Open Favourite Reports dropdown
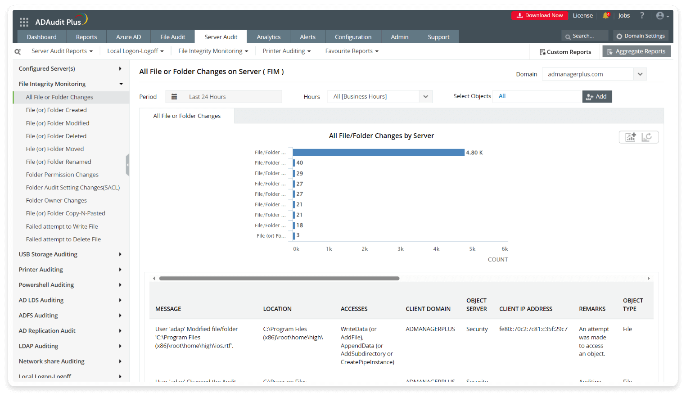 click(352, 51)
